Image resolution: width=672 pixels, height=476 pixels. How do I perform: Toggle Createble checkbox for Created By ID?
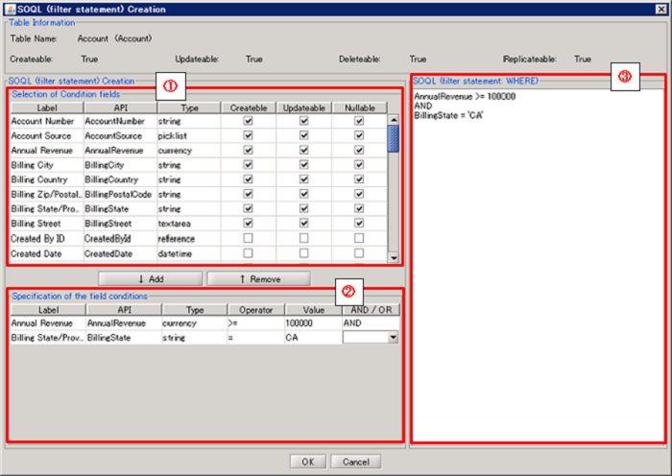(248, 238)
